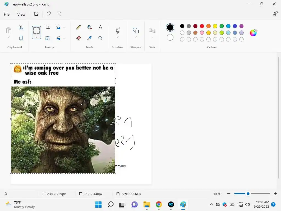Screen dimensions: 281x211
Task: Expand the Paste options arrow
Action: pyautogui.click(x=9, y=37)
